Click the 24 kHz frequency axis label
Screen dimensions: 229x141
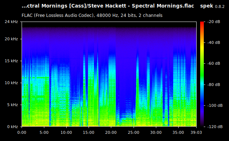tap(11, 22)
